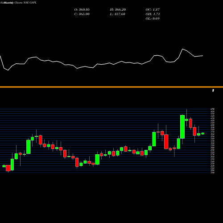Click the last small green candlestick near 360
The height and width of the screenshot is (223, 223).
click(203, 133)
